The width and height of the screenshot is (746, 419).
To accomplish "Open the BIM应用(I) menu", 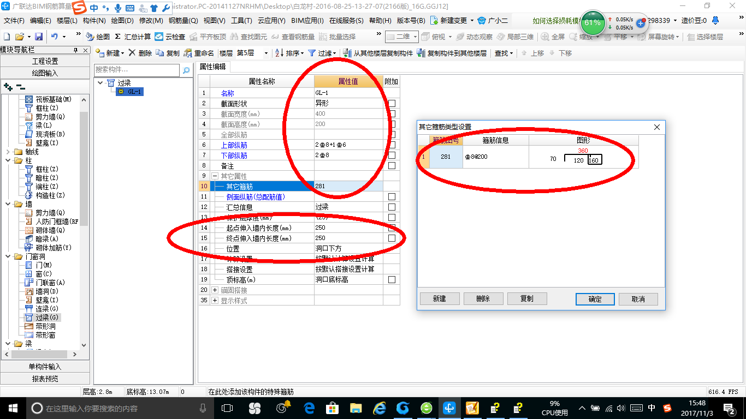I will (x=307, y=21).
